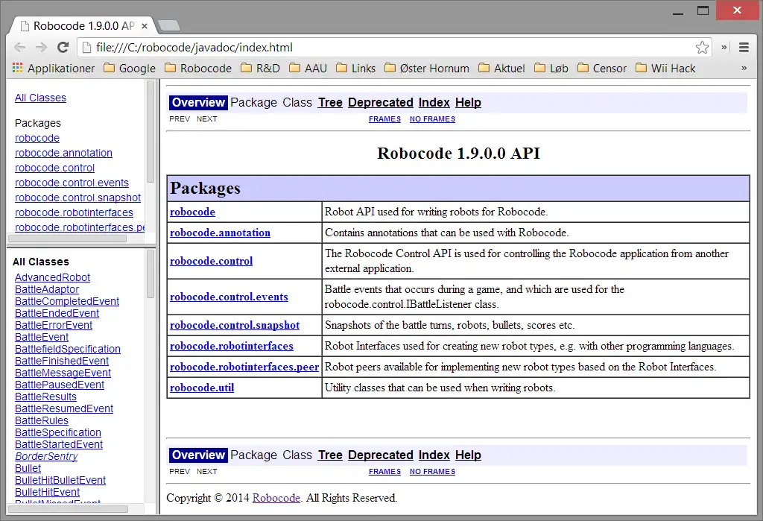Open robocode.control in the Packages table

211,261
